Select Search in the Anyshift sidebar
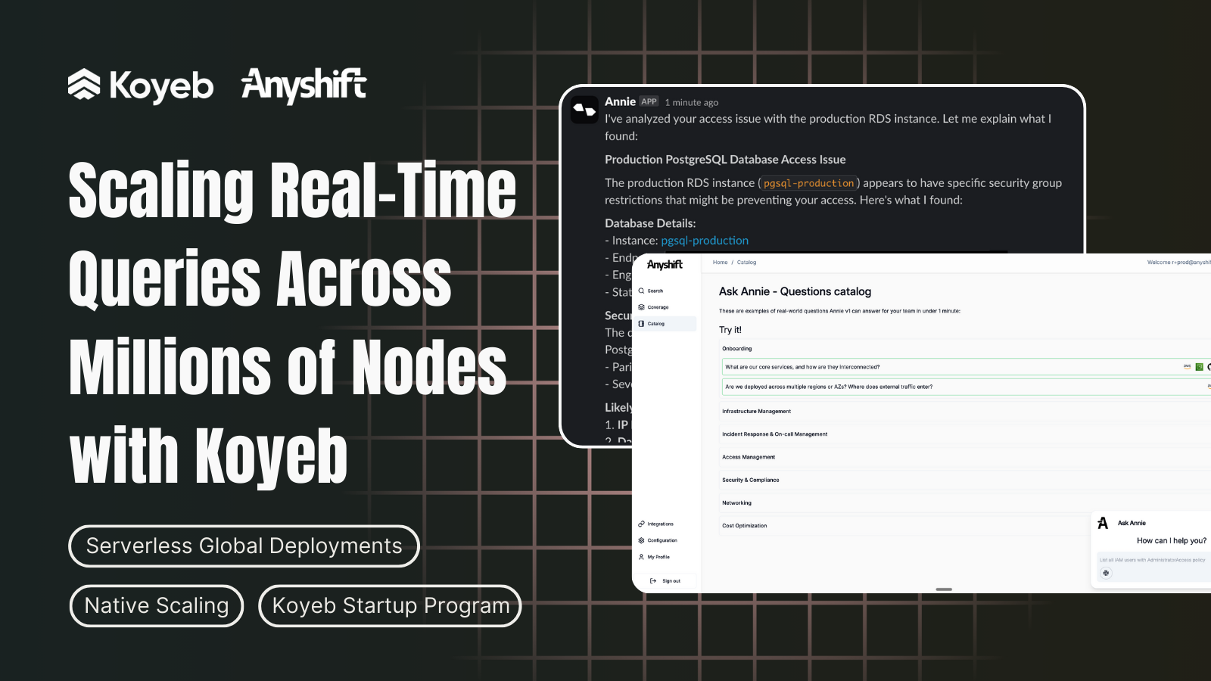The image size is (1211, 681). point(653,291)
